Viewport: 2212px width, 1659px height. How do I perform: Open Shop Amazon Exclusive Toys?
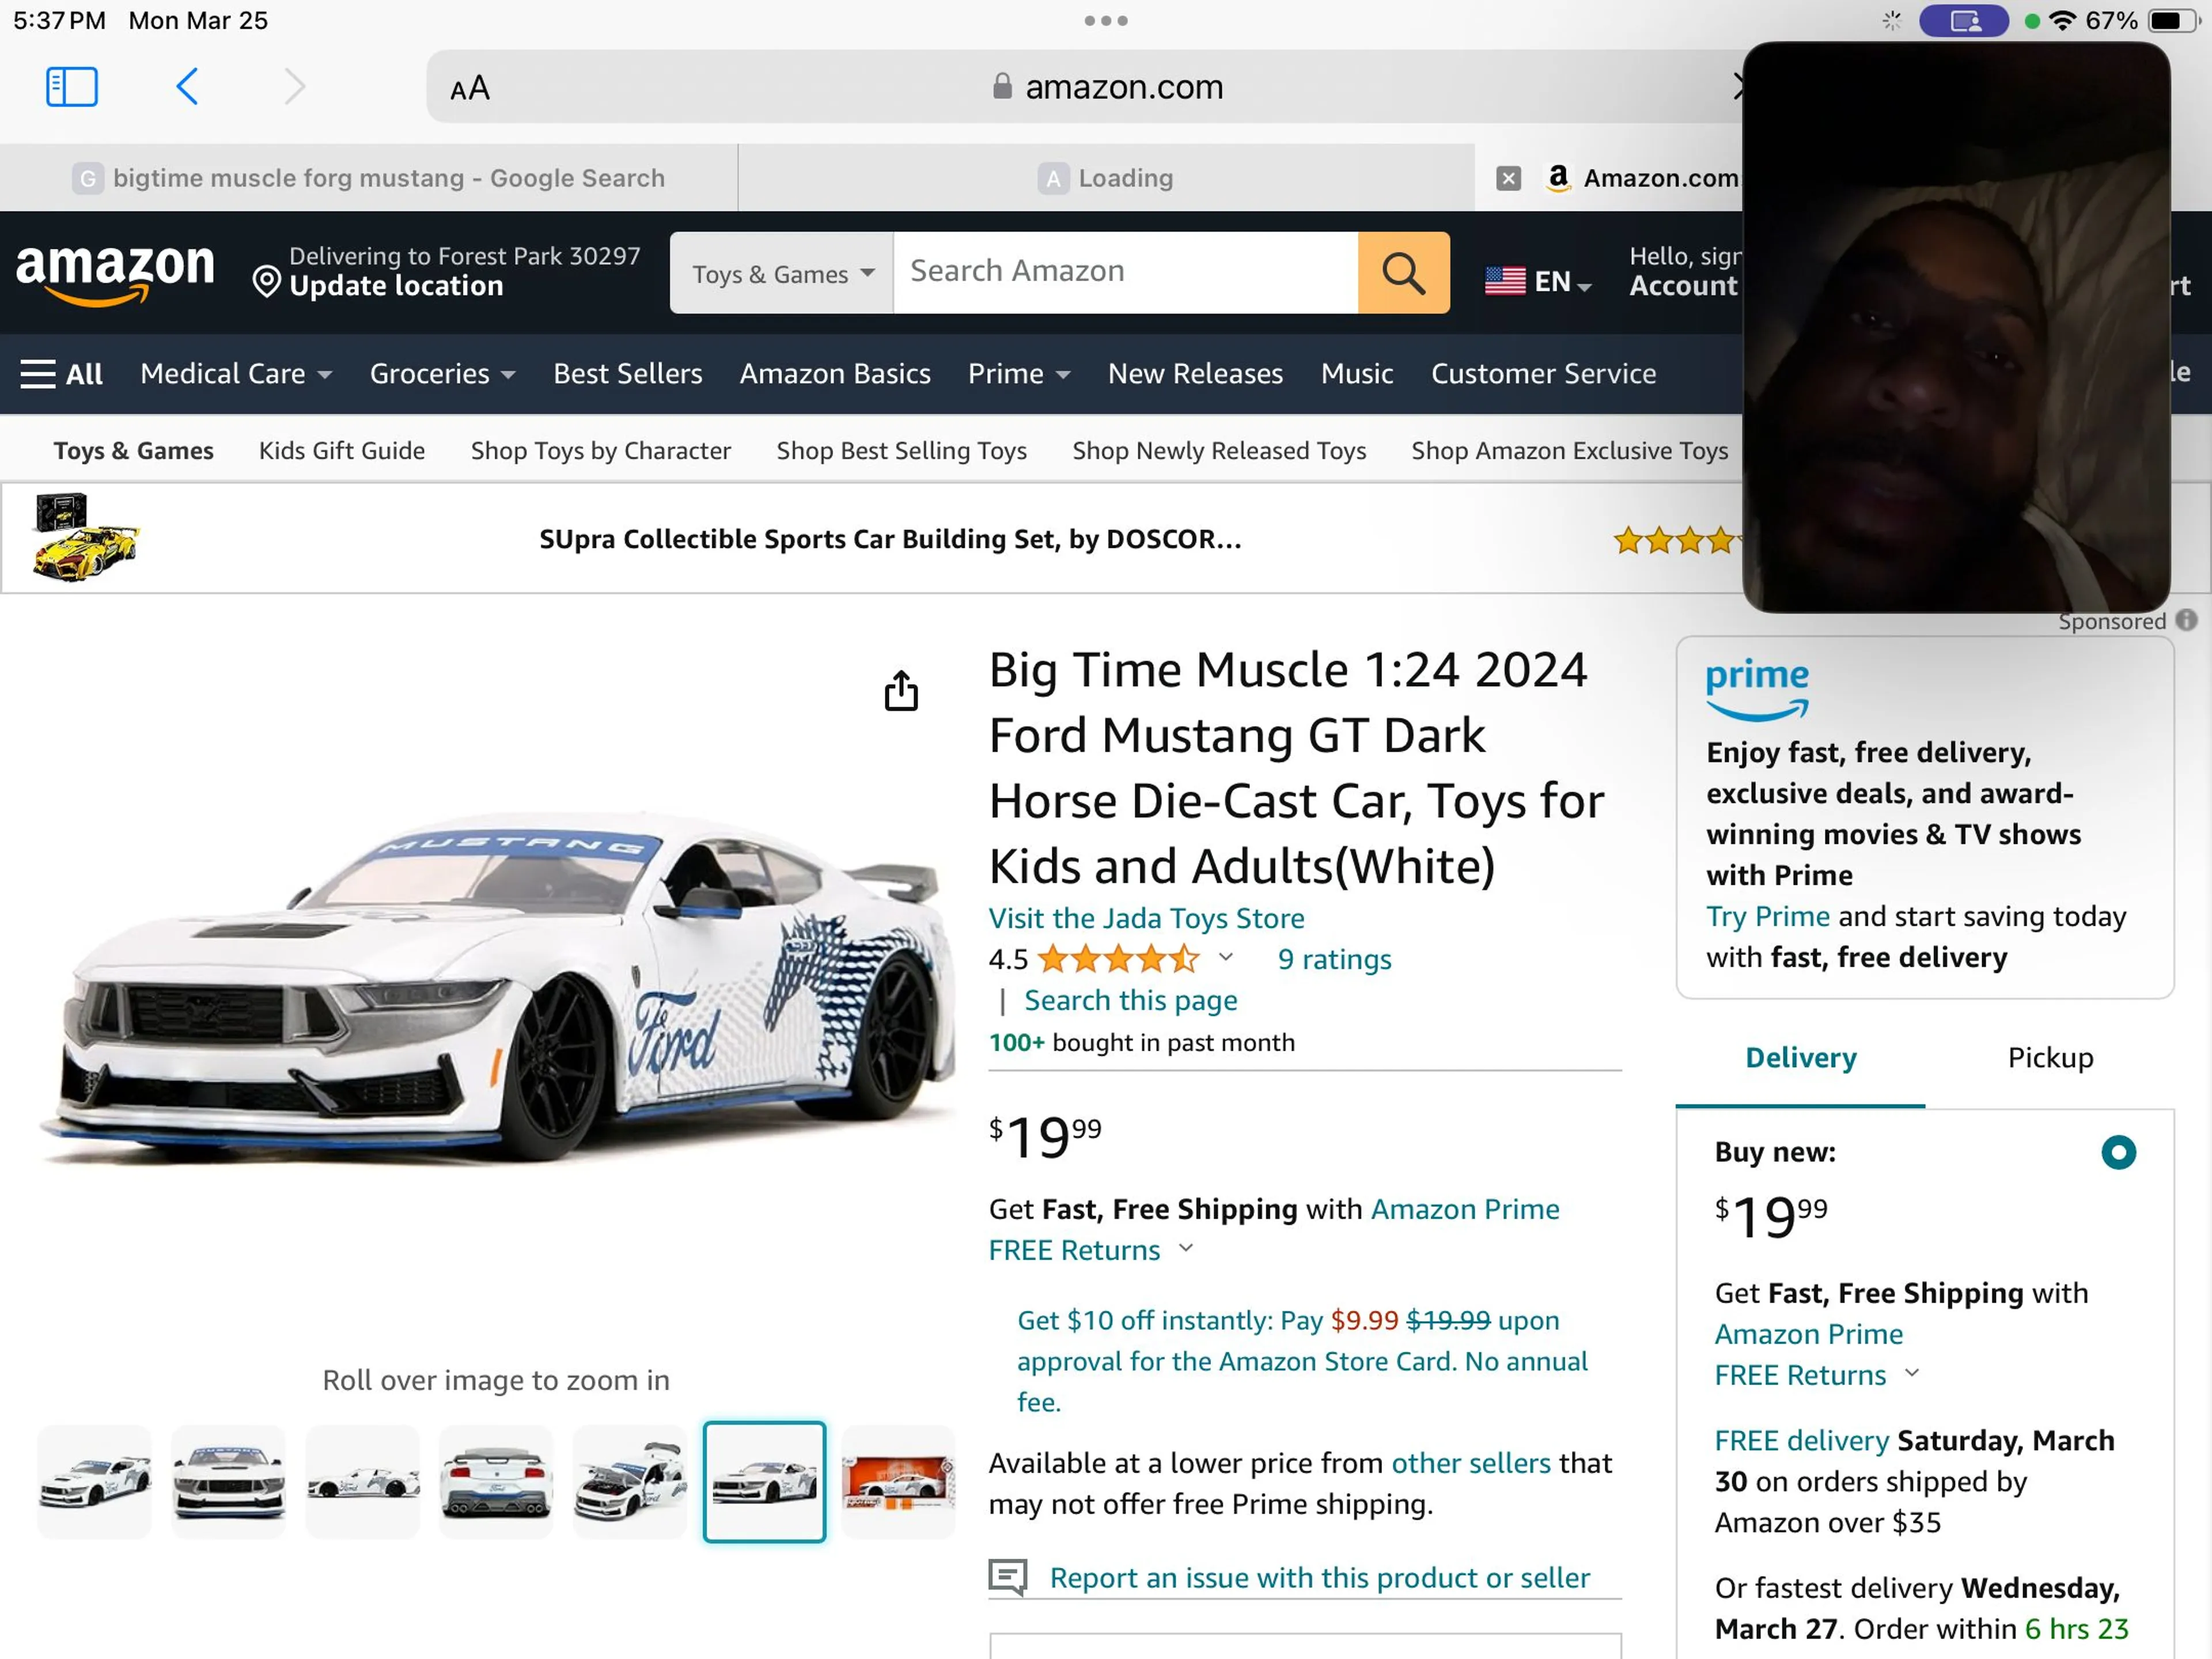pos(1570,451)
